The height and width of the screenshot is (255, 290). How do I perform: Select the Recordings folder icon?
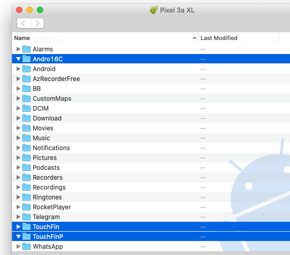27,187
